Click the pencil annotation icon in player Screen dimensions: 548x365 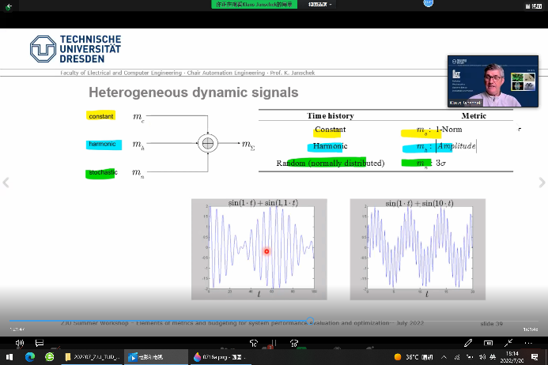pos(469,344)
